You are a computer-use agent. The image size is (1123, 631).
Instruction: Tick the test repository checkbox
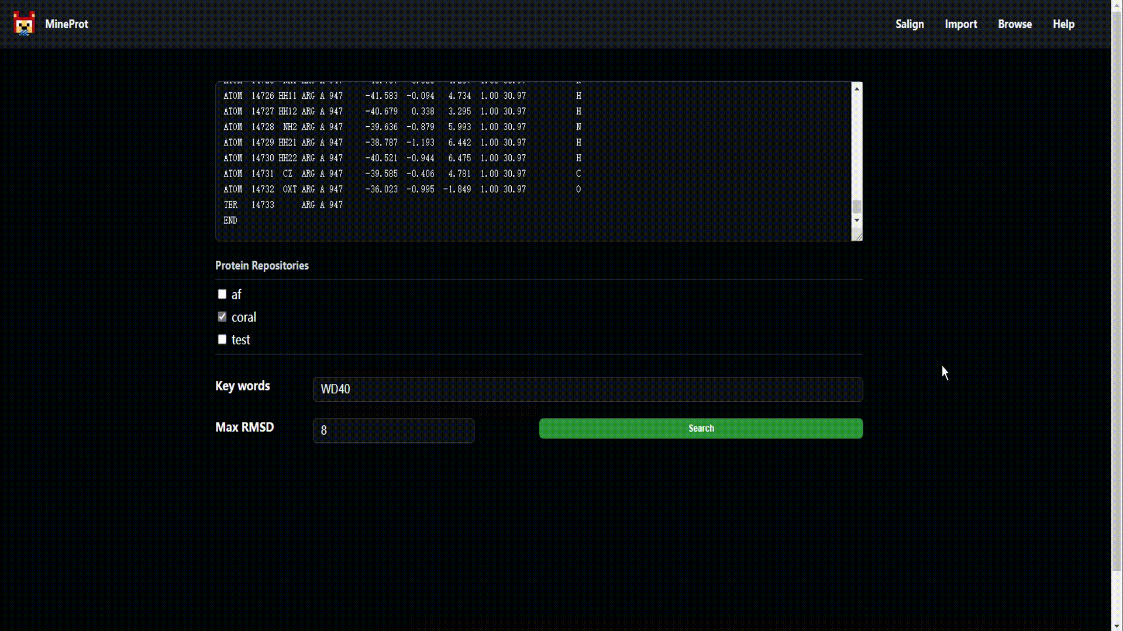222,339
